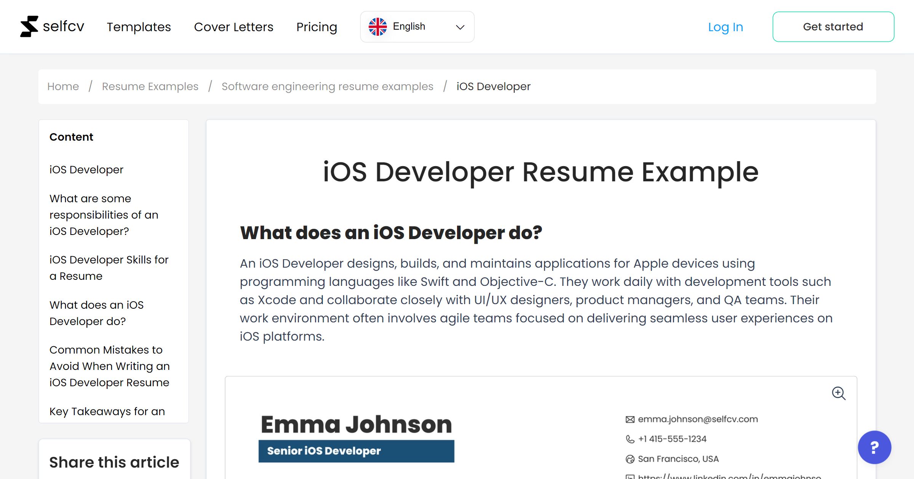Click the Get started button

(833, 27)
